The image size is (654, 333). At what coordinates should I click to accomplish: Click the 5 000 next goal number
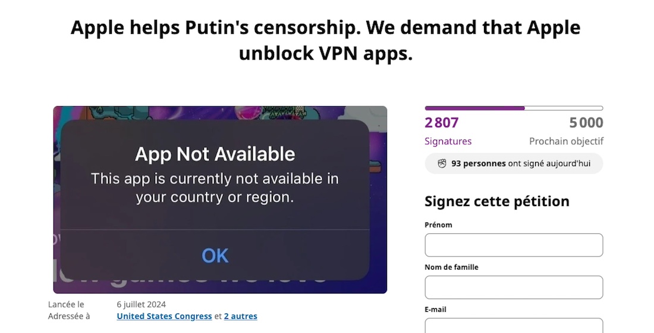[586, 123]
